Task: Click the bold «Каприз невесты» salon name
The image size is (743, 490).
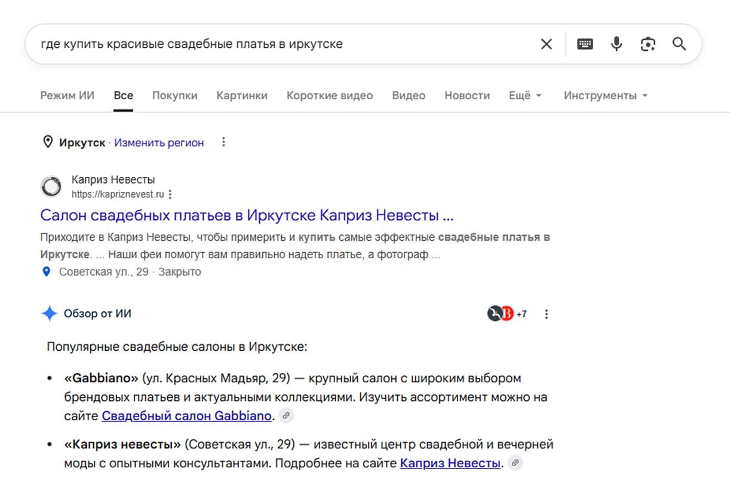Action: [x=122, y=445]
